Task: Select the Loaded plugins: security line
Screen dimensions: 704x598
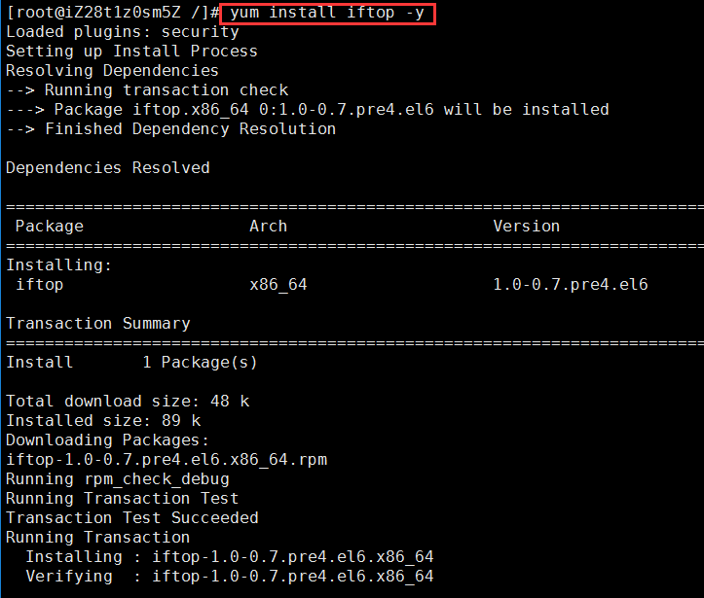Action: coord(122,32)
